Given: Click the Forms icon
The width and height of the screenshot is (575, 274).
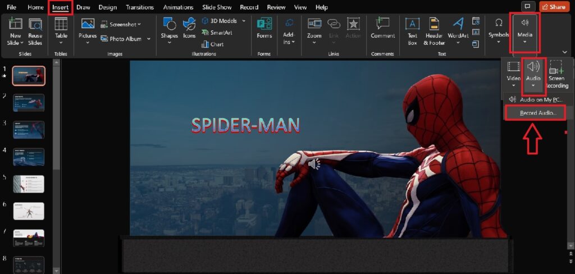Looking at the screenshot, I should [x=264, y=24].
